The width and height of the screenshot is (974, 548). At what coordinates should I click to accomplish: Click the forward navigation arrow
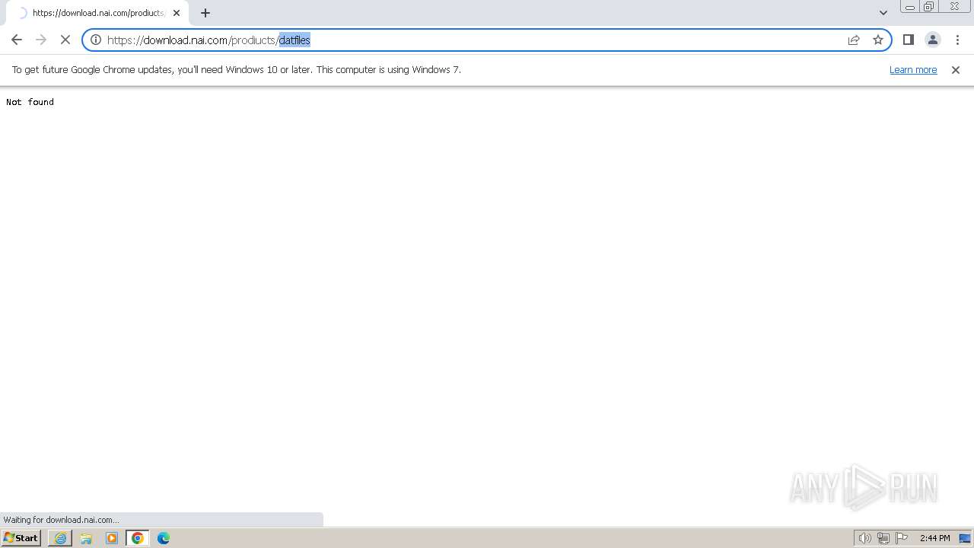[41, 40]
